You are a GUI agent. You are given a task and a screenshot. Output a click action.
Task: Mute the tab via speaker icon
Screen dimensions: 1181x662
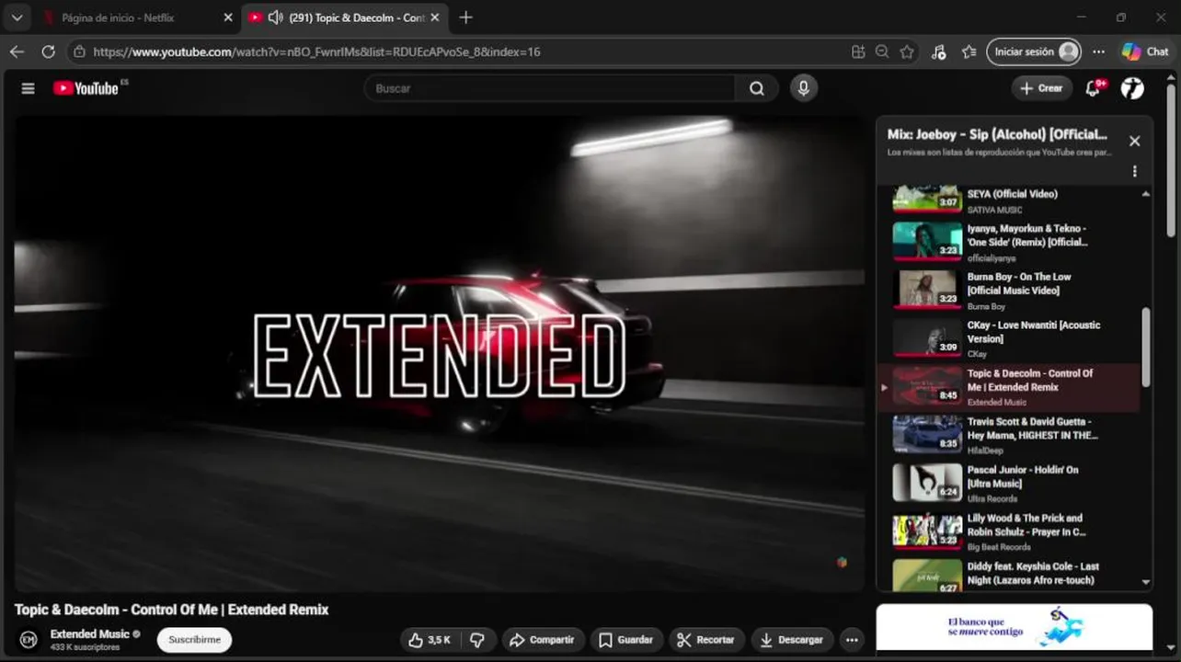click(x=275, y=17)
